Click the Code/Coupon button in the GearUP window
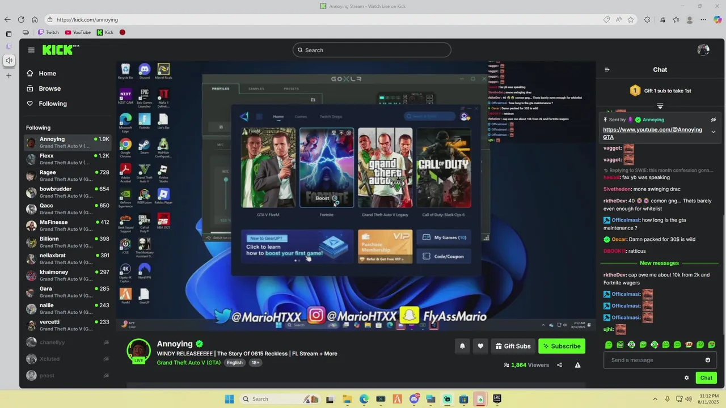Image resolution: width=726 pixels, height=408 pixels. [x=444, y=256]
